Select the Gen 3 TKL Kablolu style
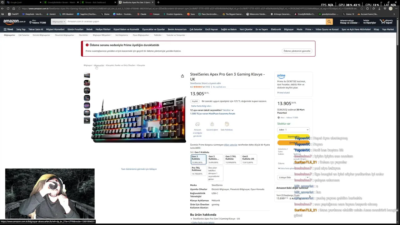400x225 pixels. pyautogui.click(x=232, y=159)
